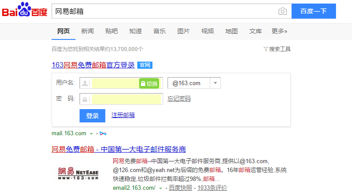This screenshot has height=196, width=352.
Task: Open the 地图 tab
Action: pyautogui.click(x=232, y=31)
